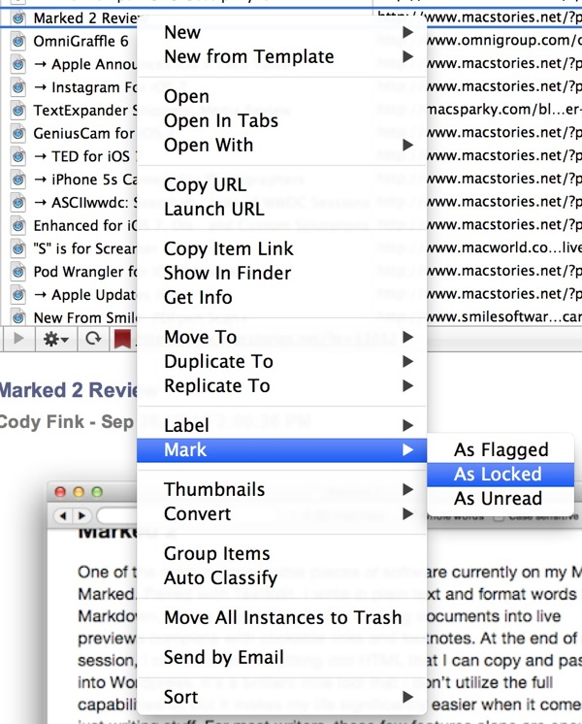Click icon beside Instagram row
Viewport: 582px width, 724px height.
[x=18, y=87]
